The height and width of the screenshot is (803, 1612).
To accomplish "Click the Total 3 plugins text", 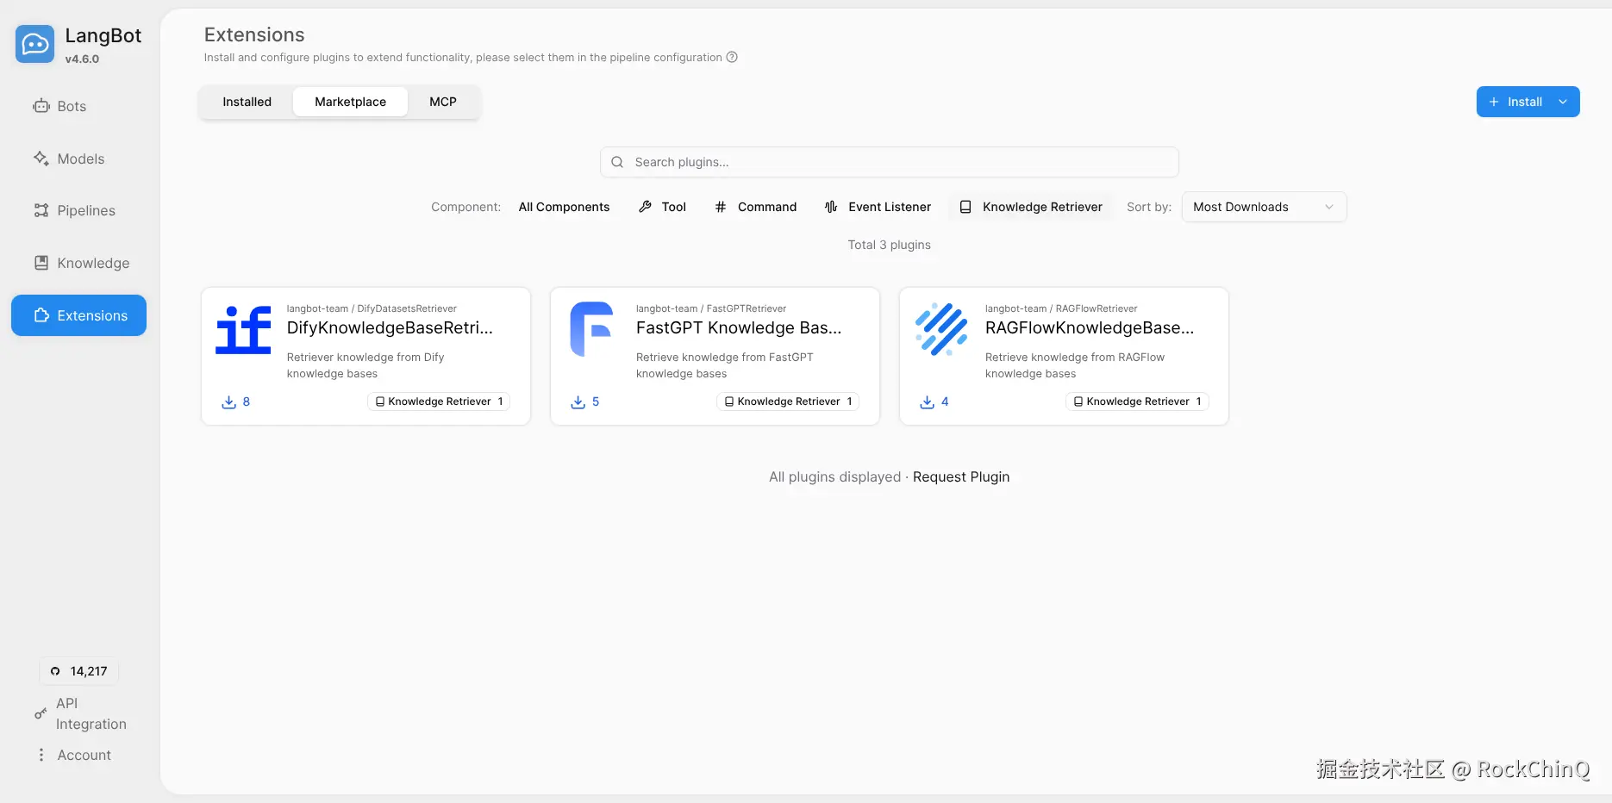I will tap(889, 245).
